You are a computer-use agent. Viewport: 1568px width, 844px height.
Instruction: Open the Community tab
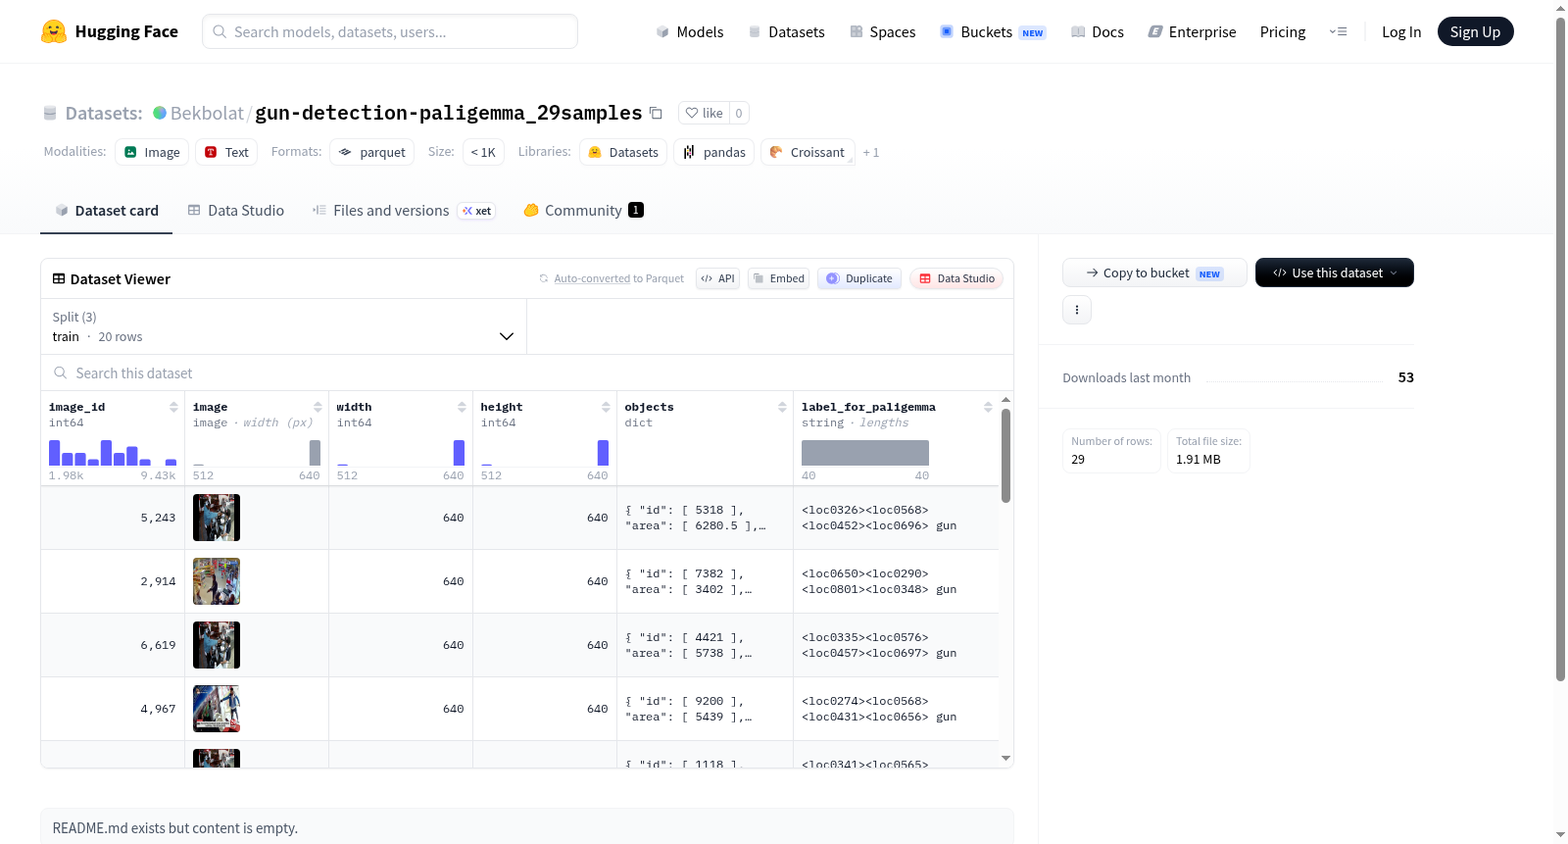583,211
